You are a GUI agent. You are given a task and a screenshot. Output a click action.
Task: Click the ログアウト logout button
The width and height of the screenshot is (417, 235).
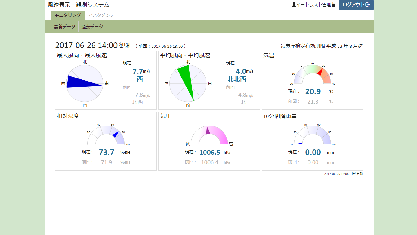point(356,5)
